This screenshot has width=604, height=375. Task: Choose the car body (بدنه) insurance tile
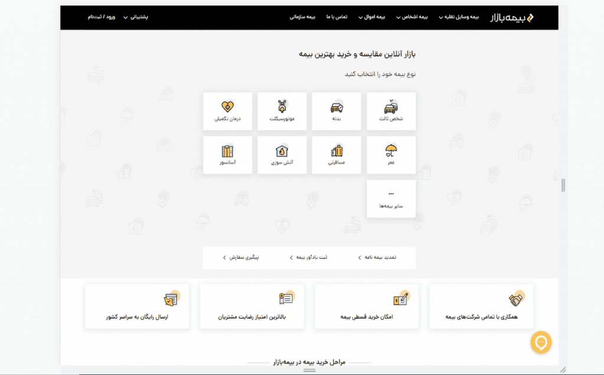[336, 111]
